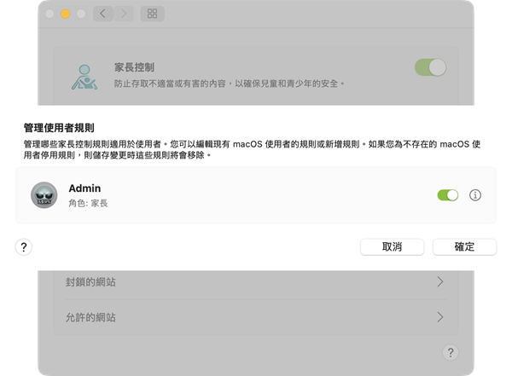Click the 管理使用者規則 dialog heading

coord(59,128)
